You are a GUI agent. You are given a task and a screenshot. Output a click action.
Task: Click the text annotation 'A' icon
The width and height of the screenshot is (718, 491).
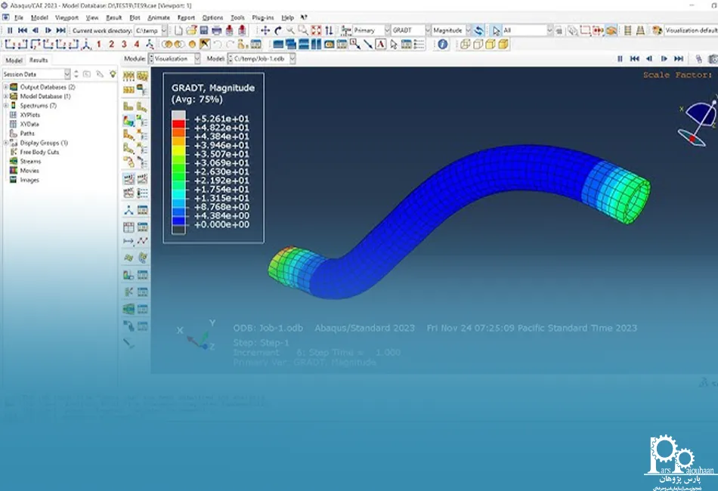[x=380, y=45]
